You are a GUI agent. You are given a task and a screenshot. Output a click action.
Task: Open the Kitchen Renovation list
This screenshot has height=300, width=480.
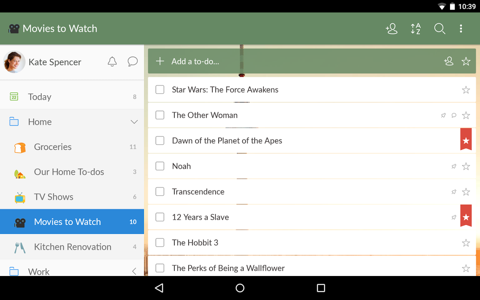pos(72,247)
